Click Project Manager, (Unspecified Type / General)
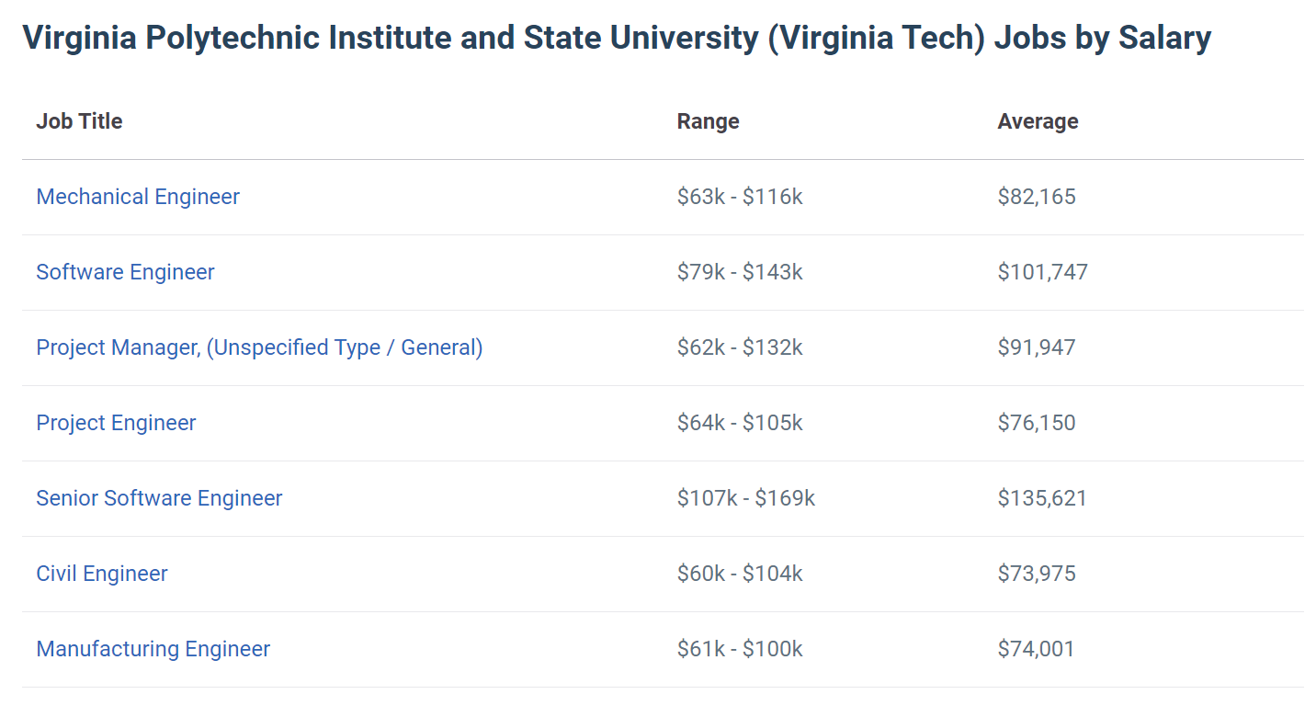Viewport: 1316px width, 717px height. point(259,347)
